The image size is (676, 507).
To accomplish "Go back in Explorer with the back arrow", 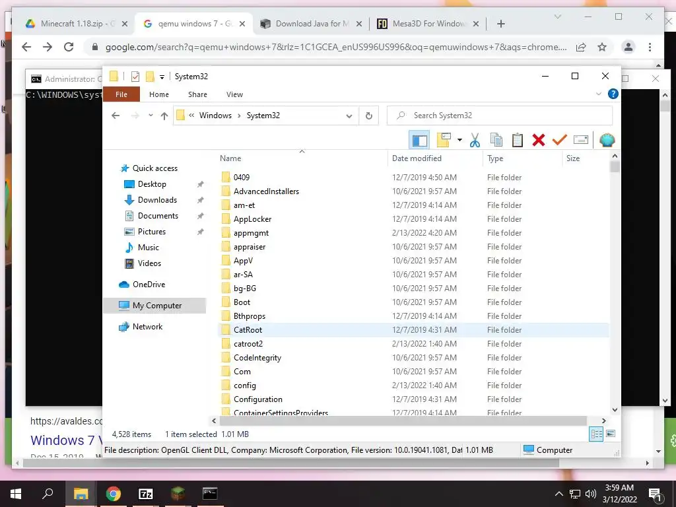I will (116, 116).
